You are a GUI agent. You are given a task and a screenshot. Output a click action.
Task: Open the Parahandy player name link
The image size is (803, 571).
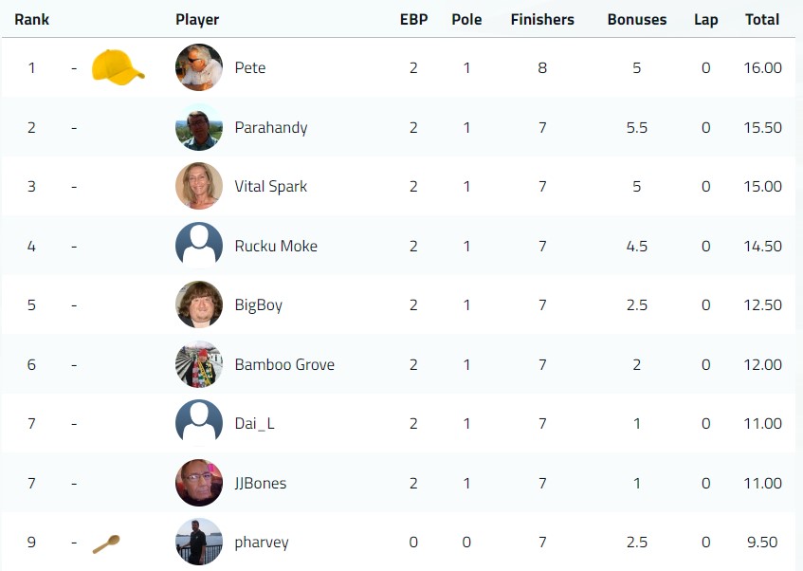pyautogui.click(x=271, y=127)
